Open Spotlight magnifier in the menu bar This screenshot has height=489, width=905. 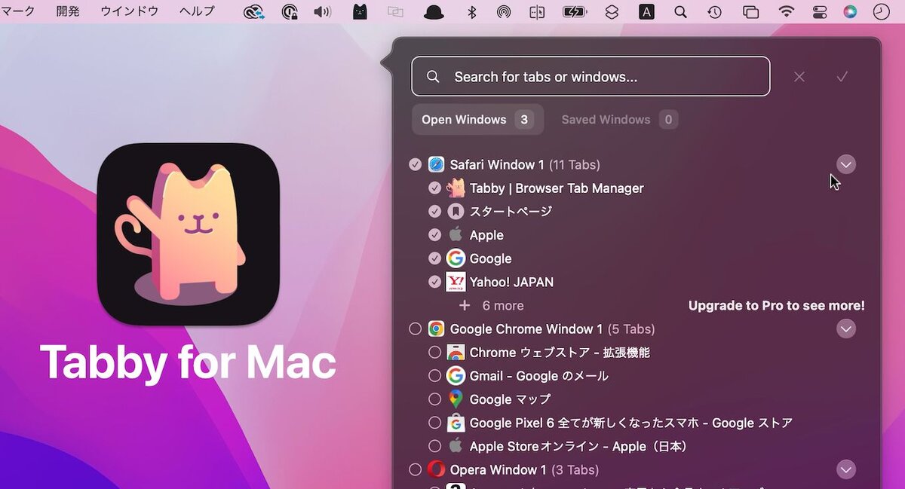pyautogui.click(x=680, y=11)
